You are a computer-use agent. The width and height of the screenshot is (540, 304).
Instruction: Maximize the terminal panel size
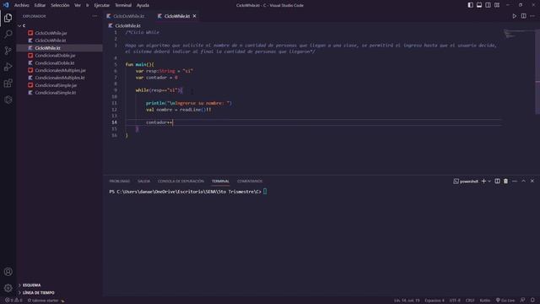point(523,181)
